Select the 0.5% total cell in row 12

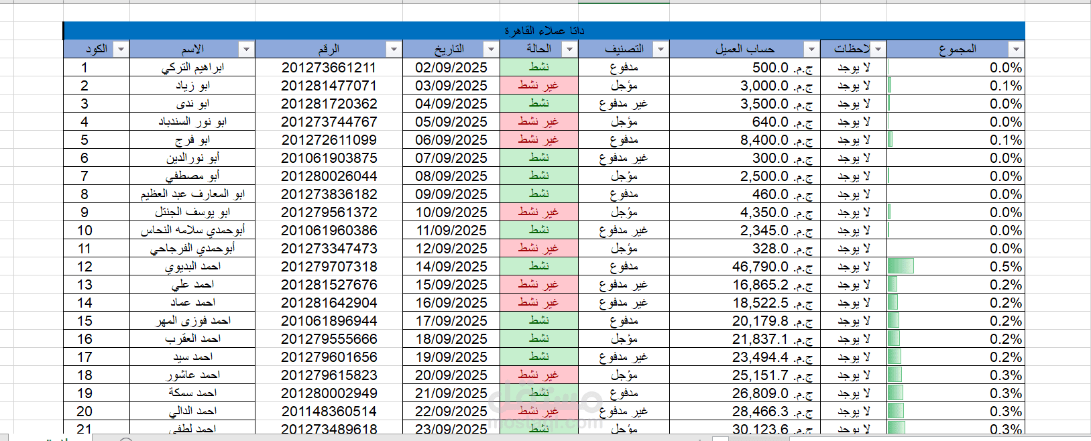[956, 267]
